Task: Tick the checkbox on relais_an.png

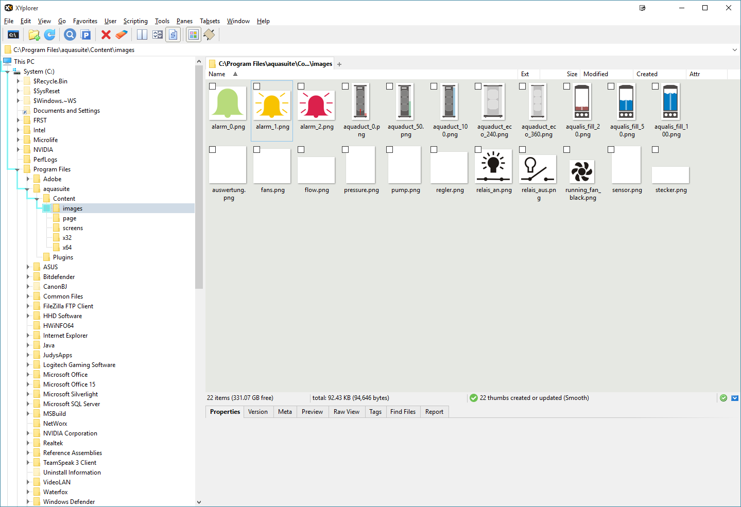Action: (x=478, y=150)
